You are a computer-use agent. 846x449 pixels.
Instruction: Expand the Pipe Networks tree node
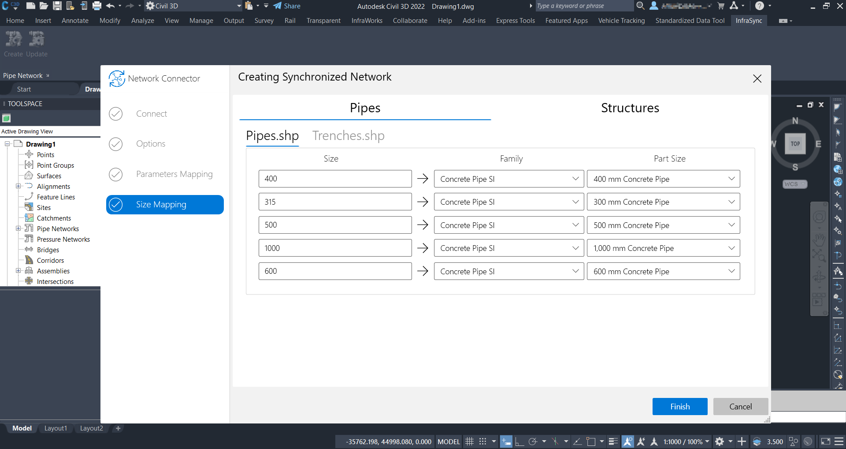tap(18, 228)
